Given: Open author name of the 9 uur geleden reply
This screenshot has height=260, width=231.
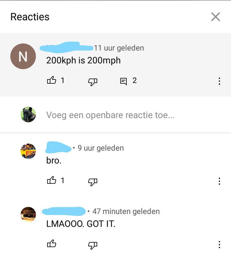Looking at the screenshot, I should (58, 147).
